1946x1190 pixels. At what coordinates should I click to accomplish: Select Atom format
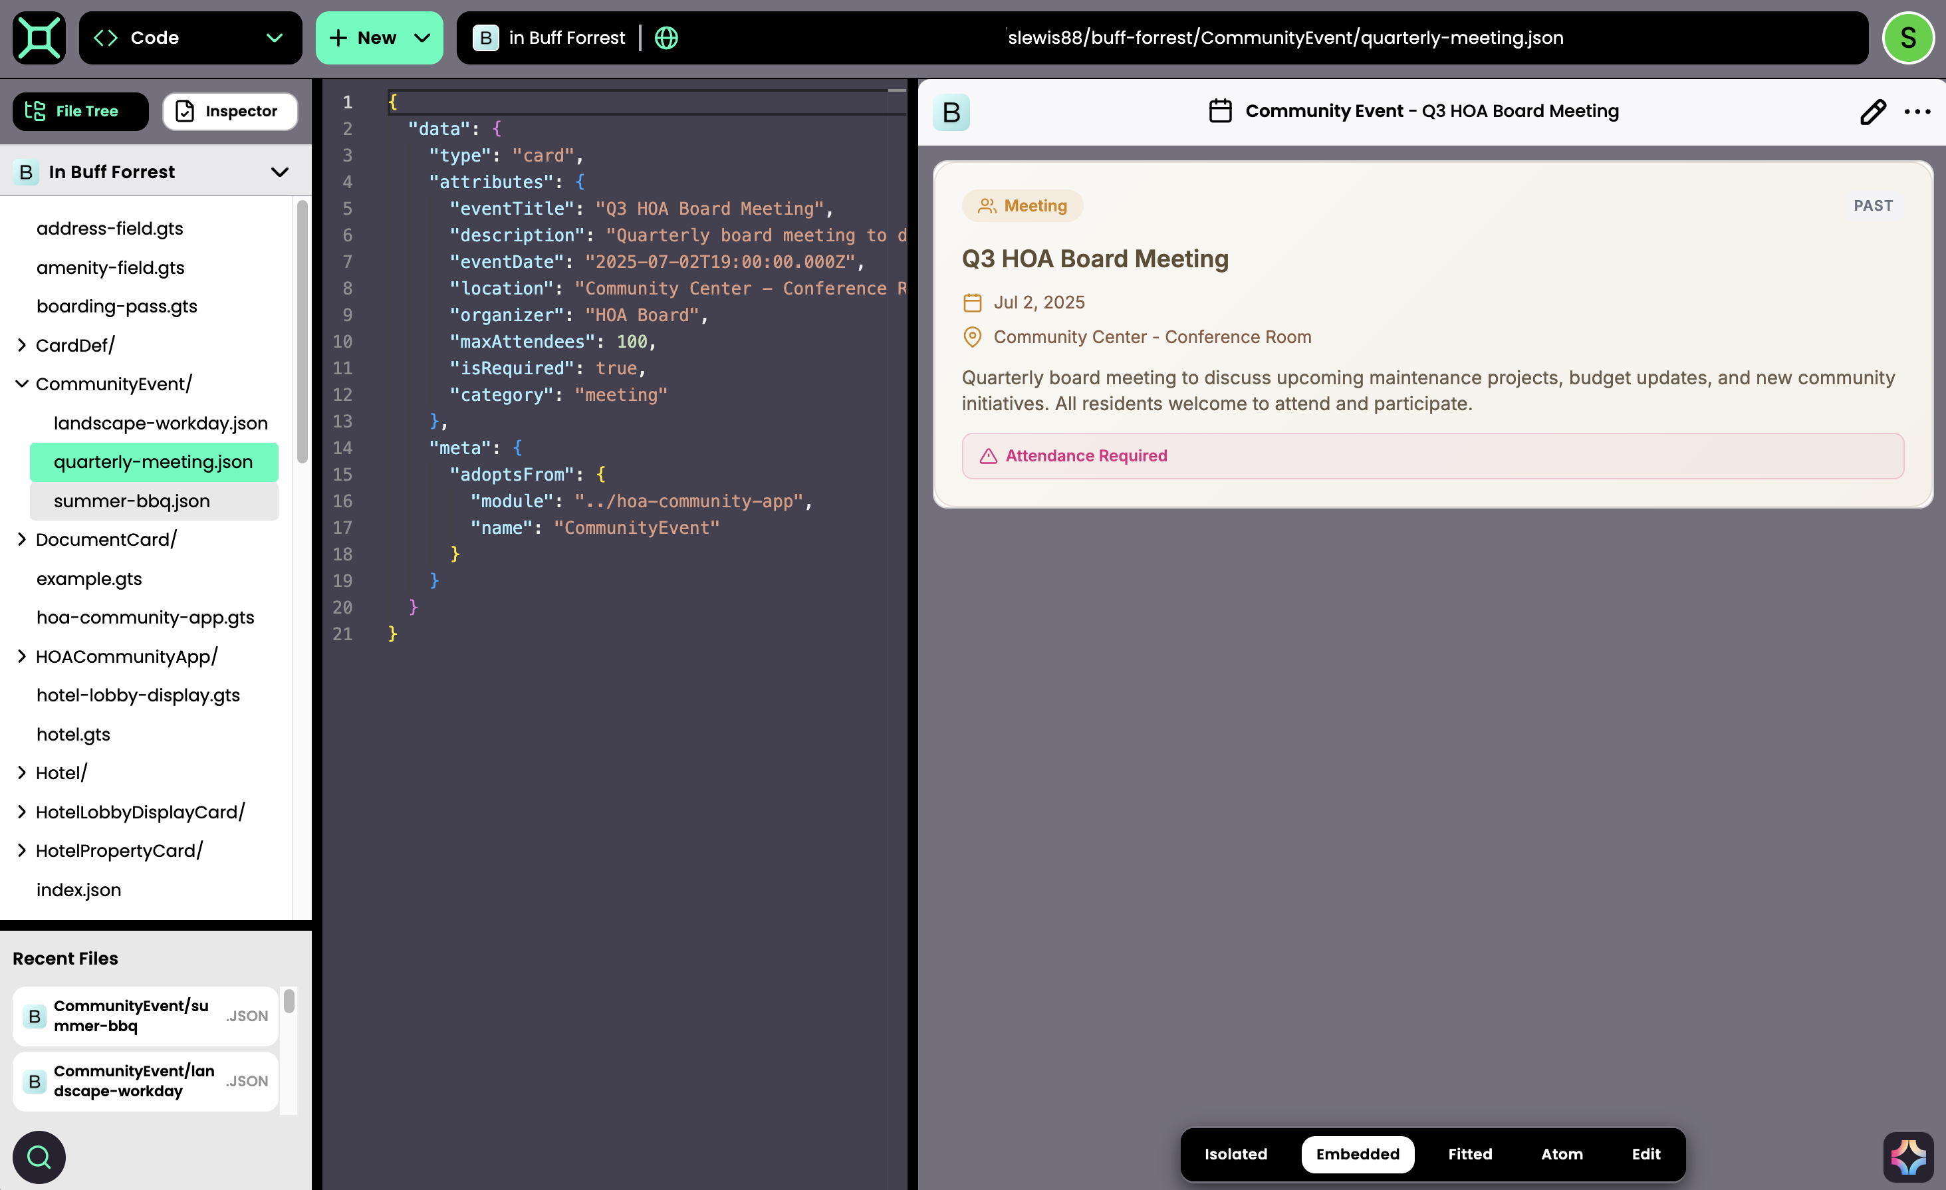click(1561, 1153)
